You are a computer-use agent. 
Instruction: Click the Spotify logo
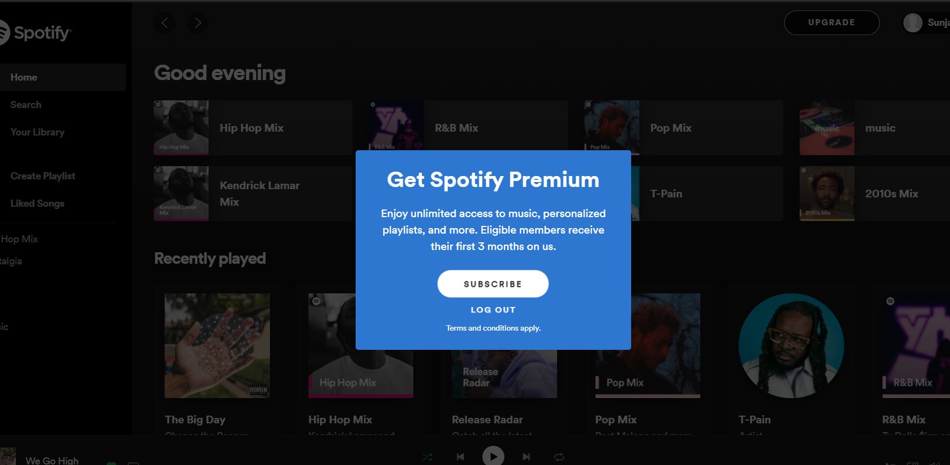point(36,33)
